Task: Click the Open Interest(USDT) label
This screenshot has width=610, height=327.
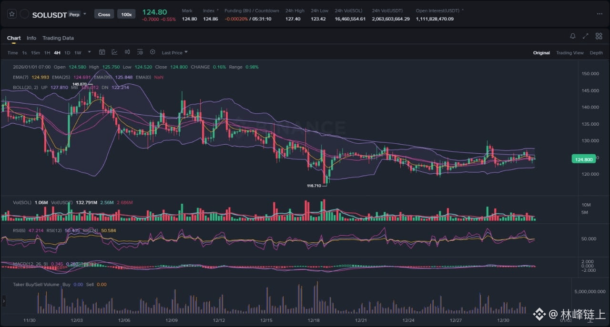Action: click(x=437, y=10)
